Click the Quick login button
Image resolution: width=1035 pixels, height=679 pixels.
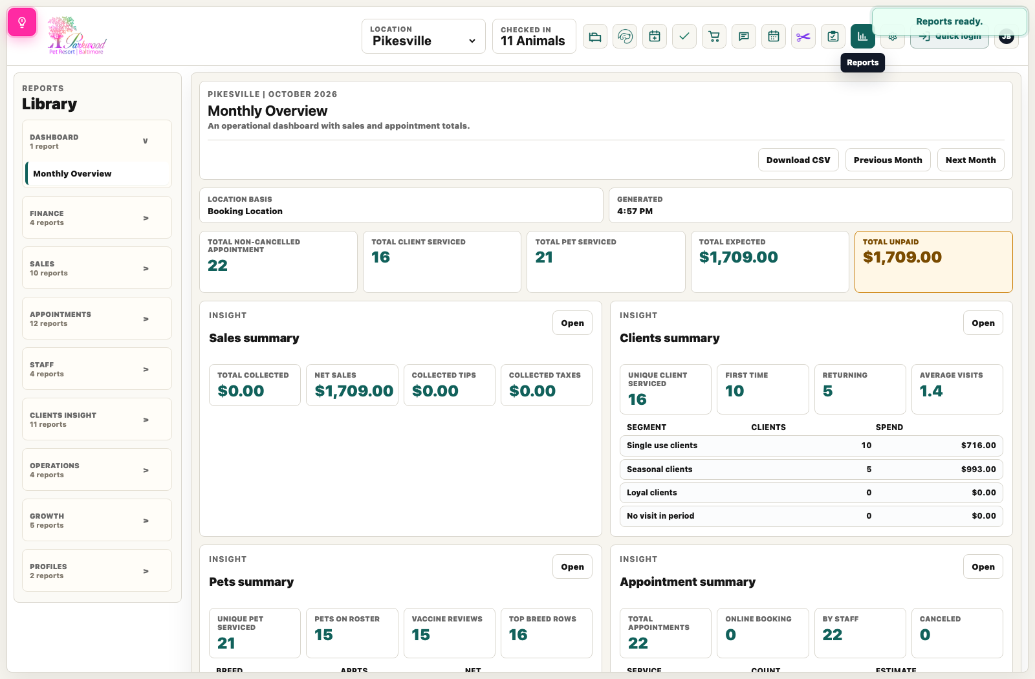950,41
